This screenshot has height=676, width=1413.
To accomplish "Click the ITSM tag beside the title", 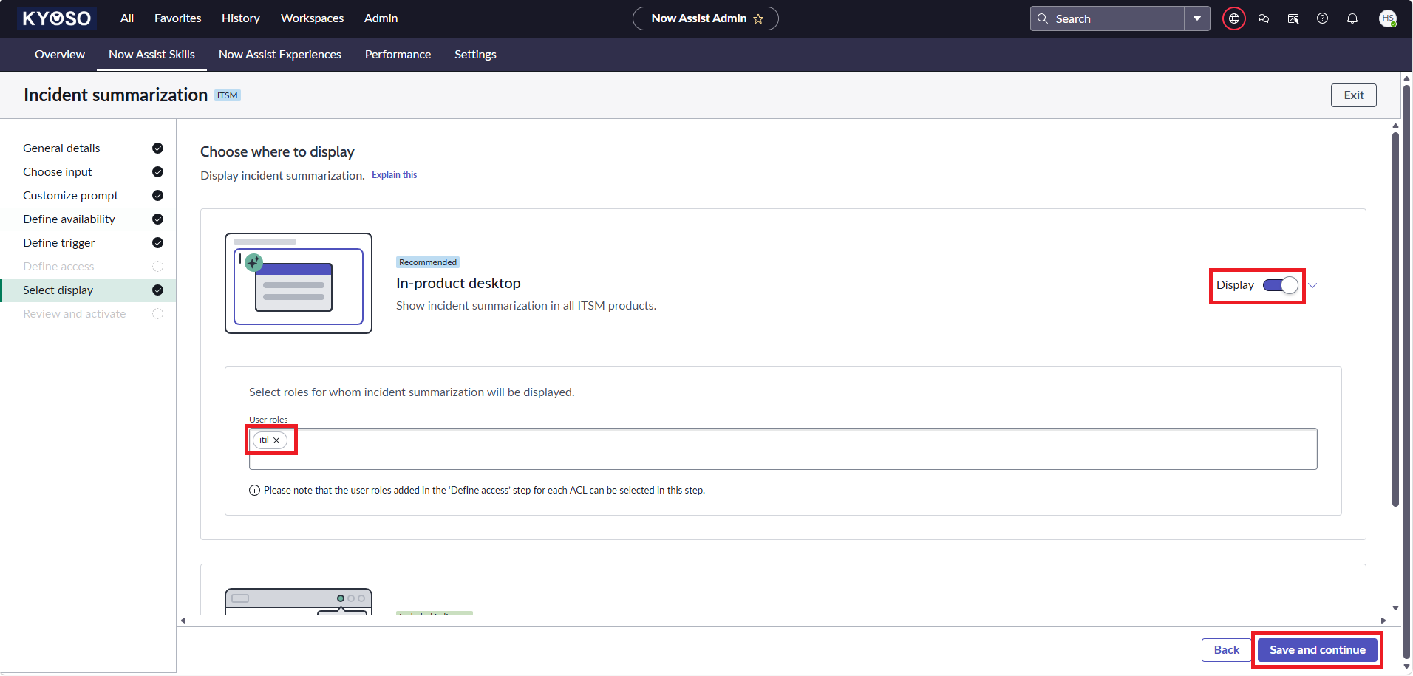I will point(228,95).
